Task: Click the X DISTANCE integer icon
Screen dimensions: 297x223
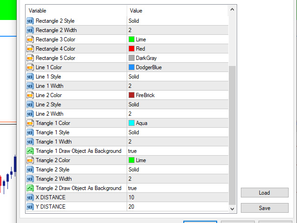Action: click(30, 197)
